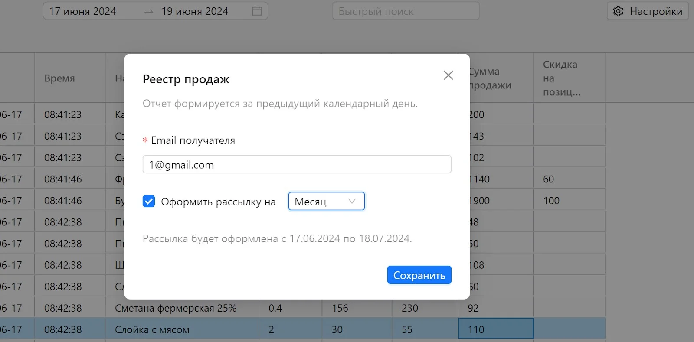Click the Сохранить button

pyautogui.click(x=419, y=275)
